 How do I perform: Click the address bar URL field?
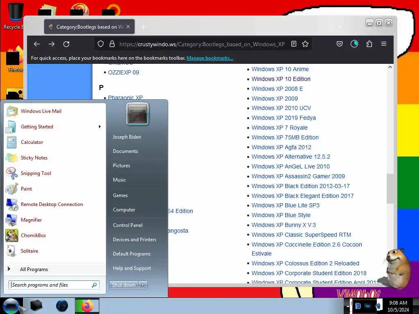coord(202,44)
